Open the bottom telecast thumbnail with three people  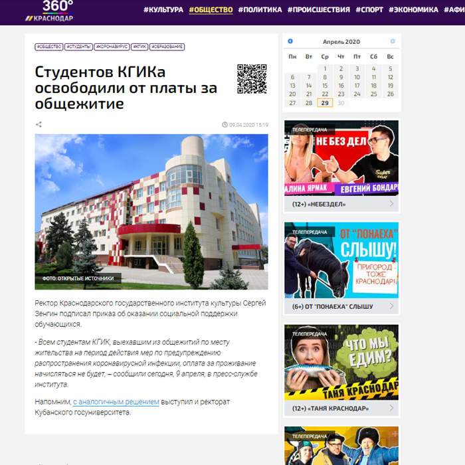[x=341, y=446]
